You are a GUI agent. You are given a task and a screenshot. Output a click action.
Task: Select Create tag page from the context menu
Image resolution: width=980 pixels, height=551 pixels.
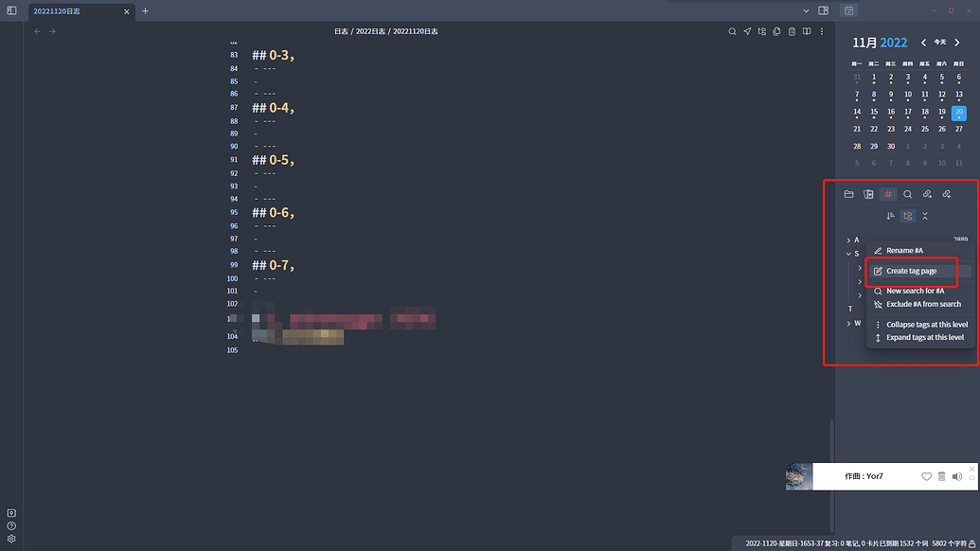pos(911,271)
